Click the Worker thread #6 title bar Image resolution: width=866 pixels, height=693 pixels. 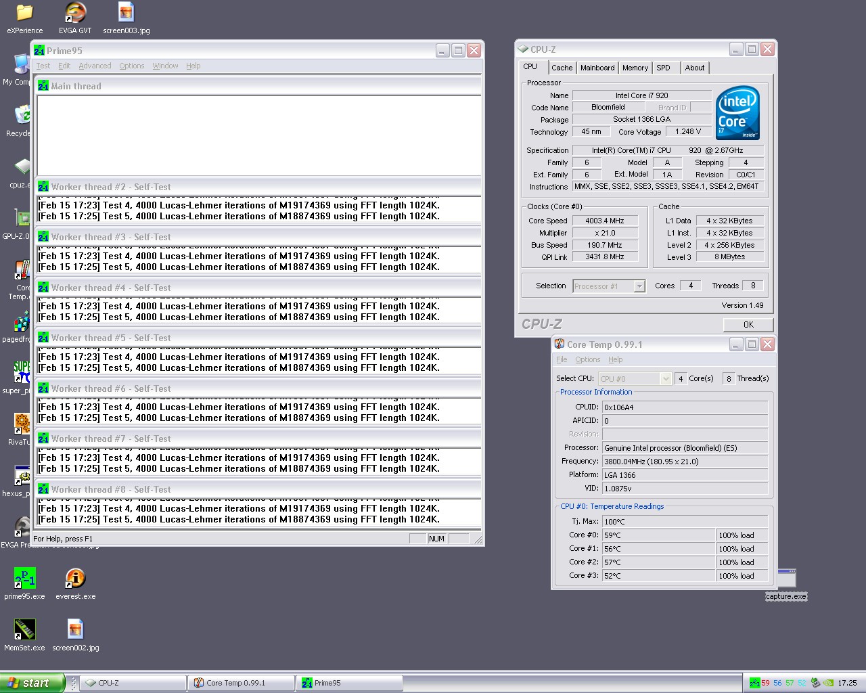click(258, 388)
